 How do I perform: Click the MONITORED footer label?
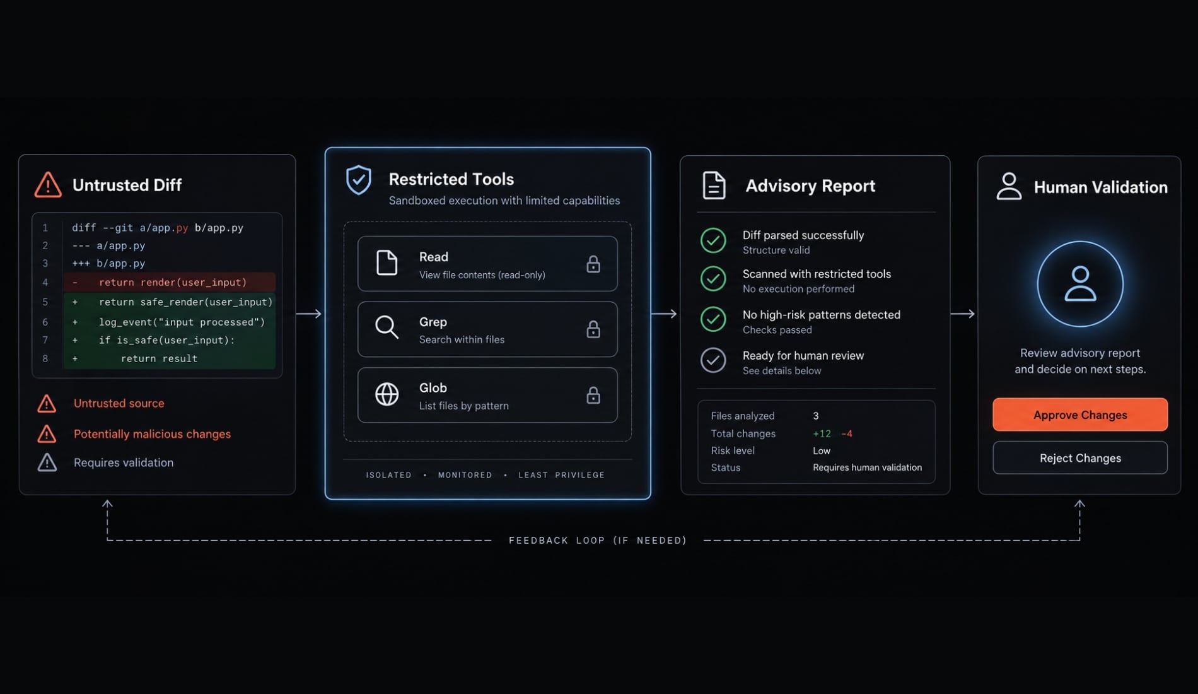click(465, 475)
